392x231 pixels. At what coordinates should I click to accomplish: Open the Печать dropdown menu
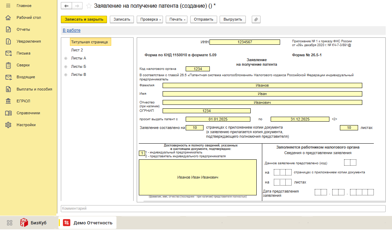click(178, 19)
